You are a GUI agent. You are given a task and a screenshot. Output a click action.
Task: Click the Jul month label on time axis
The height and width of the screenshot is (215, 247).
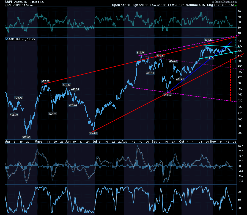point(95,142)
